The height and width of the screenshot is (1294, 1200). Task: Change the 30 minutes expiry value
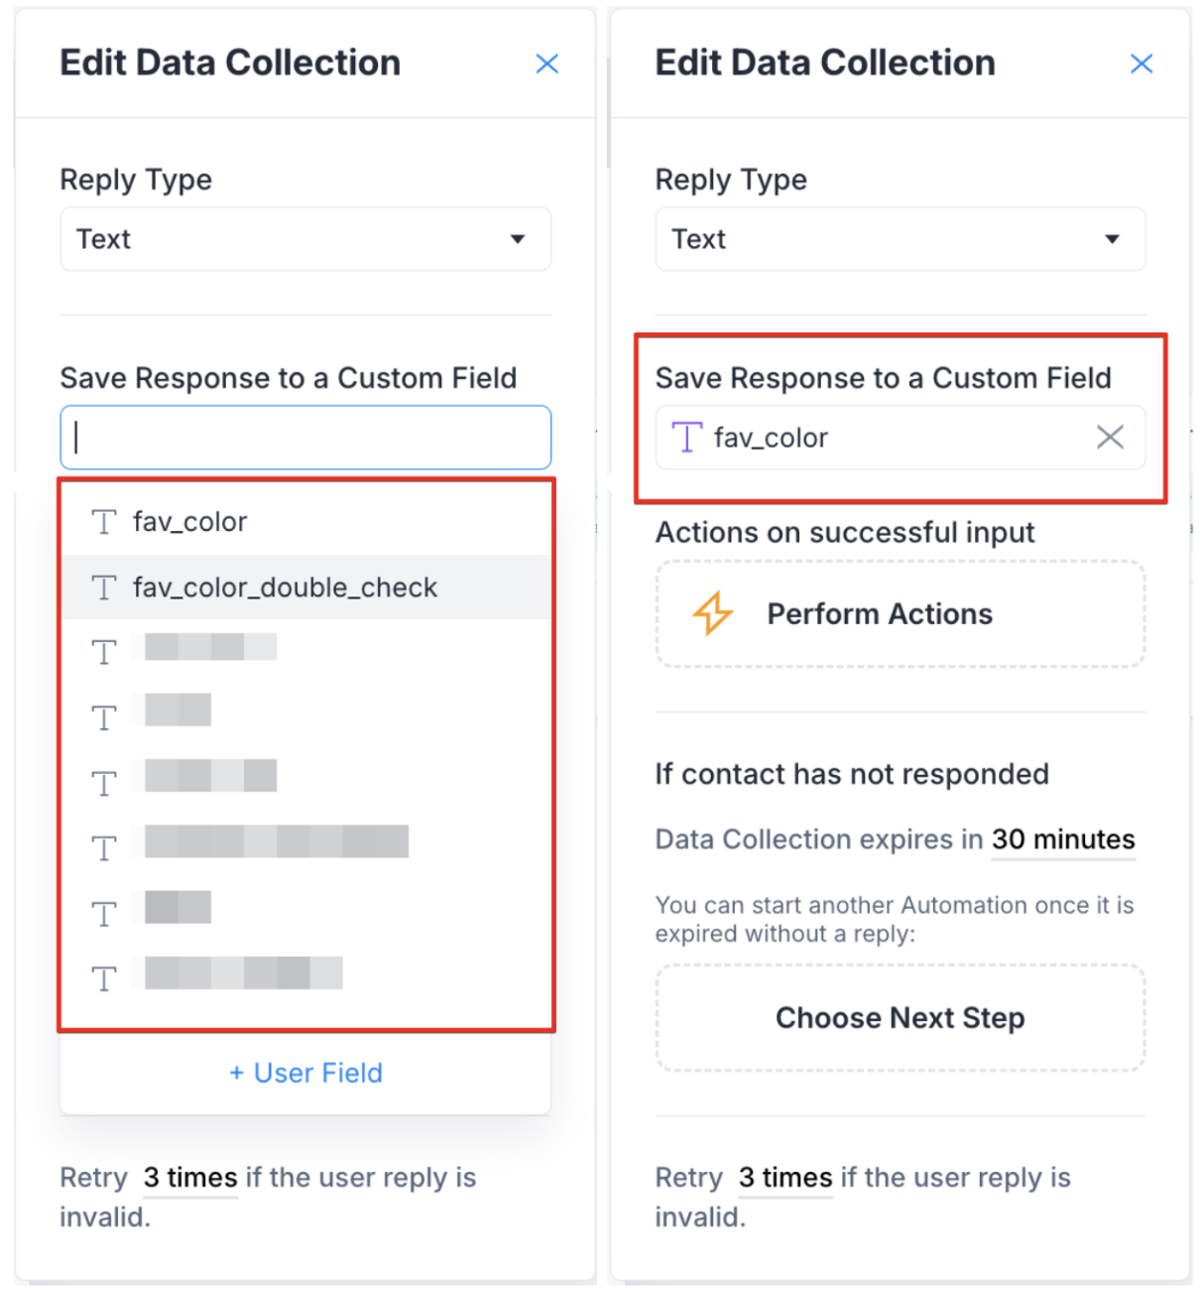[x=1063, y=840]
